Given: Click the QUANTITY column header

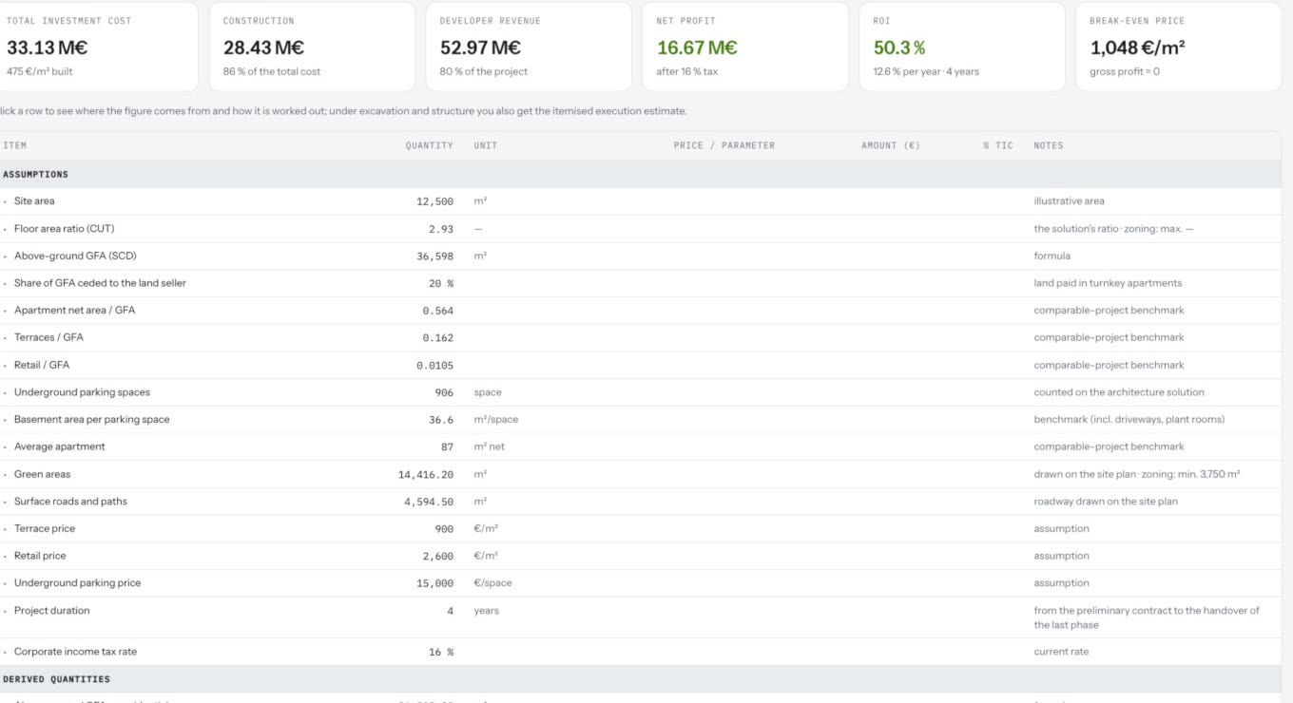Looking at the screenshot, I should pos(429,145).
